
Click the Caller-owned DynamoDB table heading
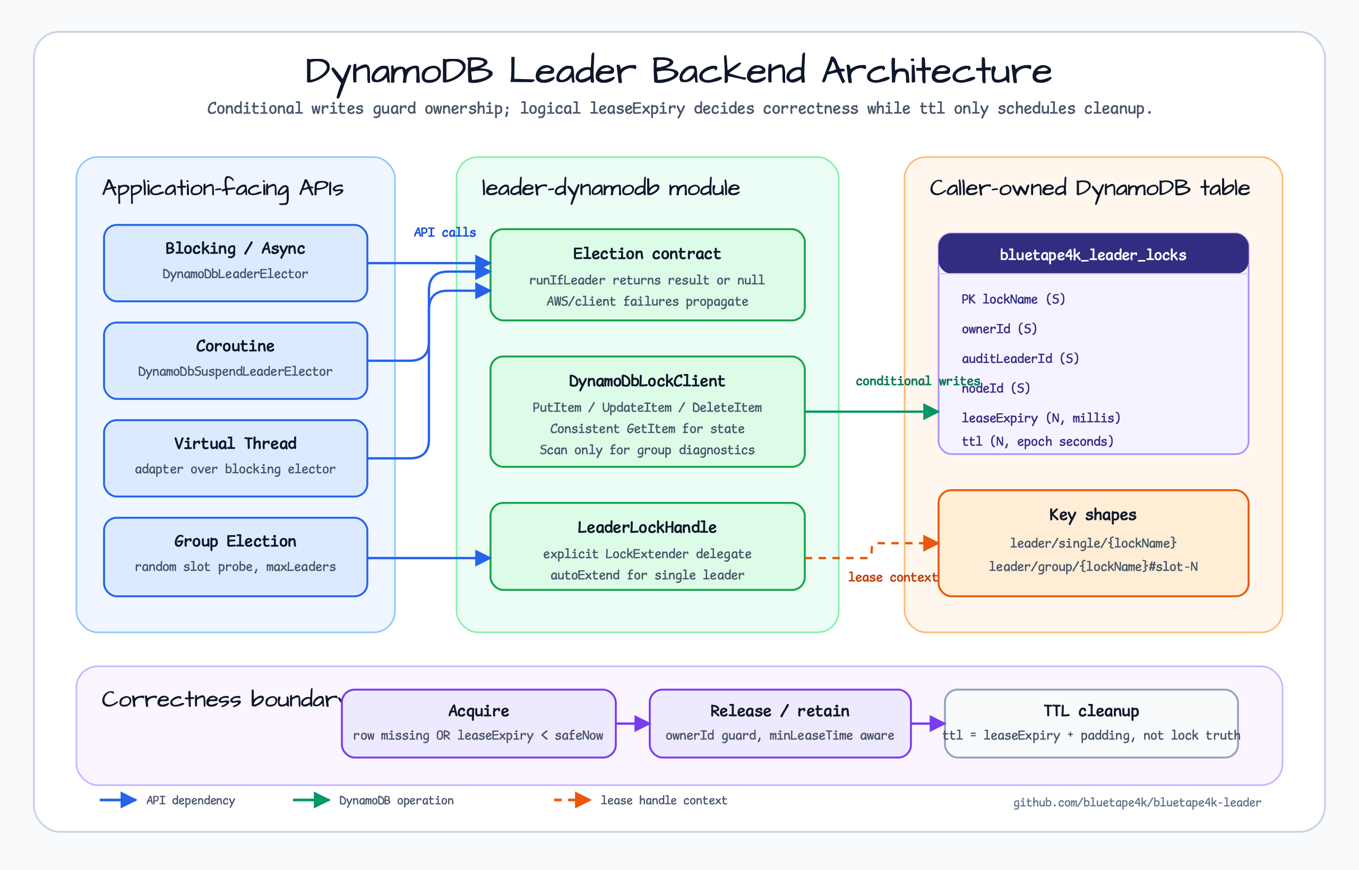click(x=1090, y=188)
